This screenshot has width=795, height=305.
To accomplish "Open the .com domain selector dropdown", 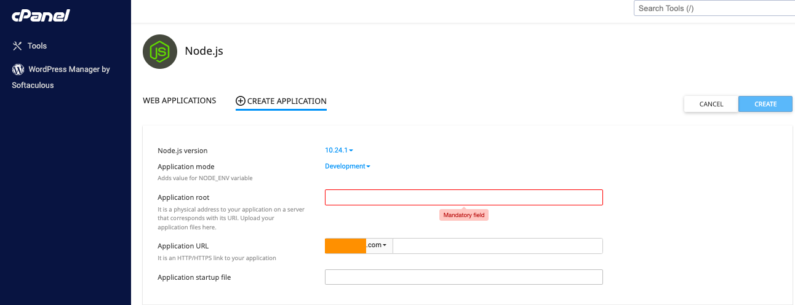I will click(378, 245).
